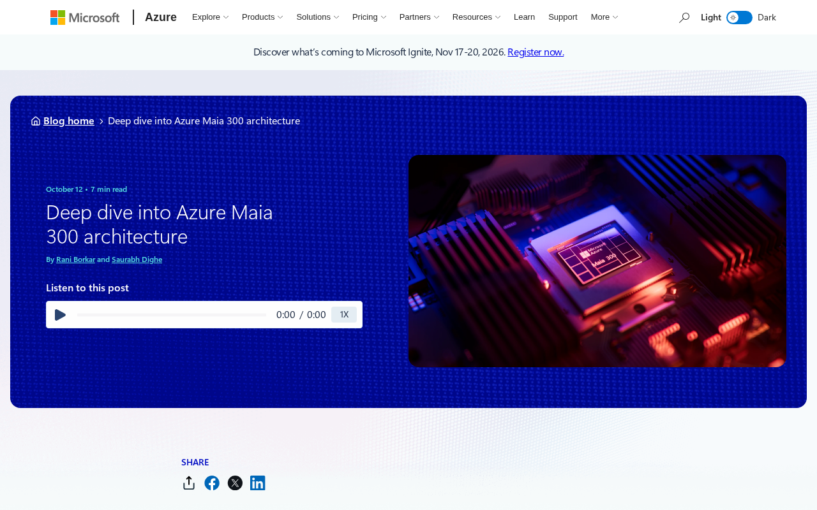The width and height of the screenshot is (817, 510).
Task: Share the post on X
Action: 235,483
